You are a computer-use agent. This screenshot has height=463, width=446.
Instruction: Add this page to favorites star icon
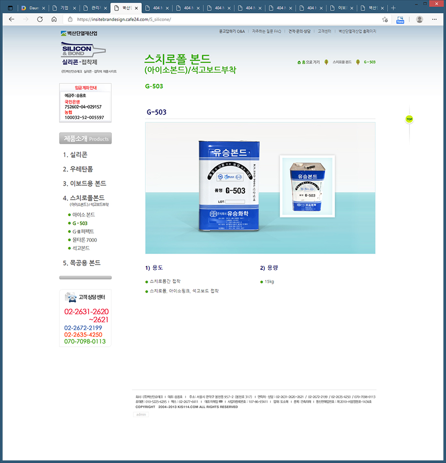coord(385,19)
